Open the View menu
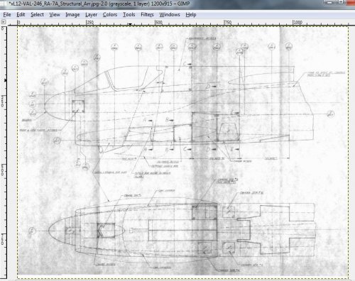 55,15
